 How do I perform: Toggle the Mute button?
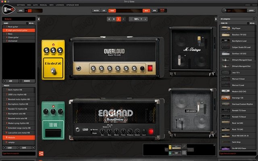(146, 11)
